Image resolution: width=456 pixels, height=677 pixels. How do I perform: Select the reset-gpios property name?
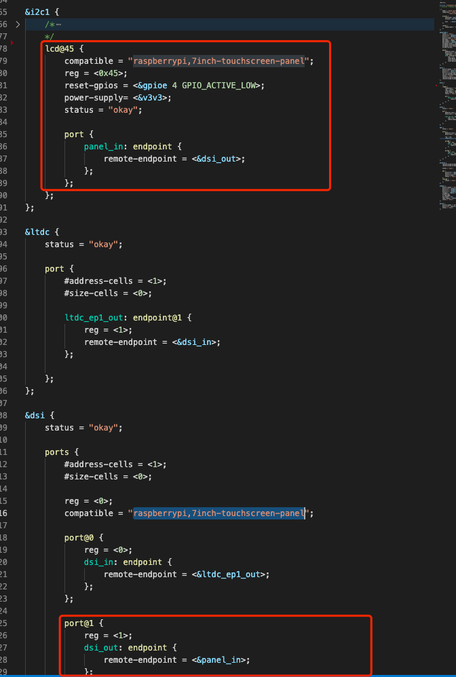click(x=91, y=86)
